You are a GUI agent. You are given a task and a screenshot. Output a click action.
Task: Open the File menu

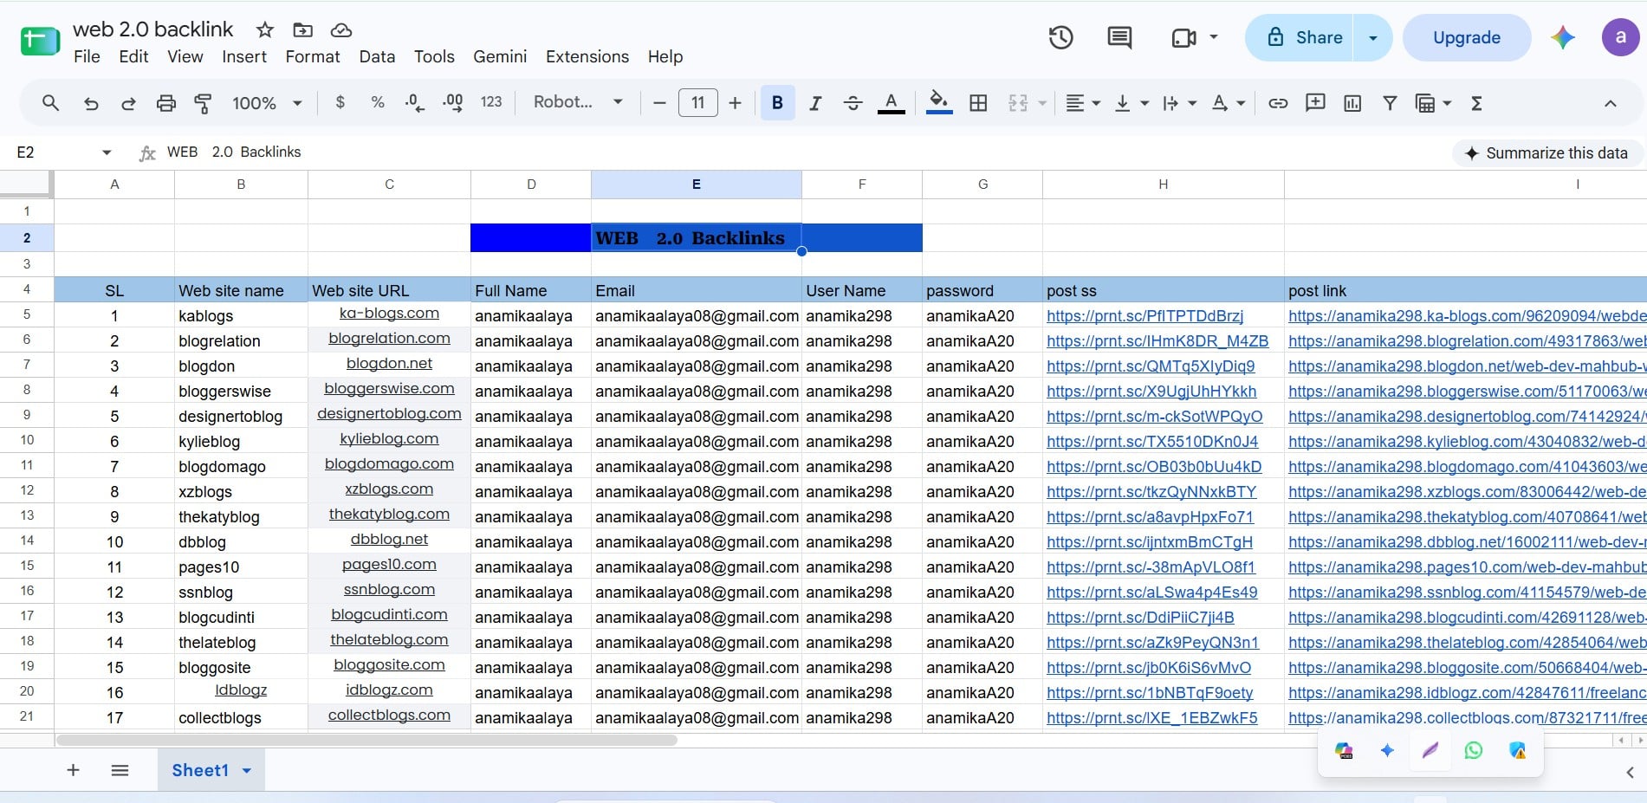pyautogui.click(x=87, y=56)
